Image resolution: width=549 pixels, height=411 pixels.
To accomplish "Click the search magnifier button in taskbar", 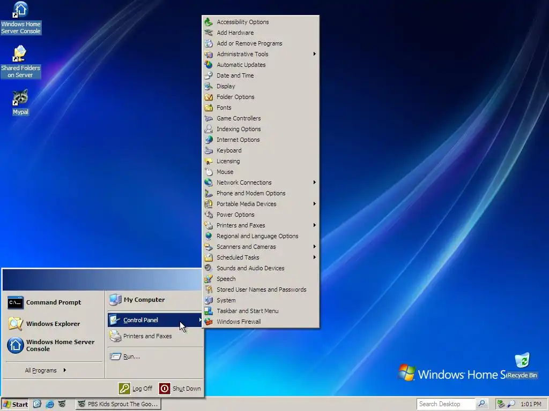I will (x=482, y=404).
